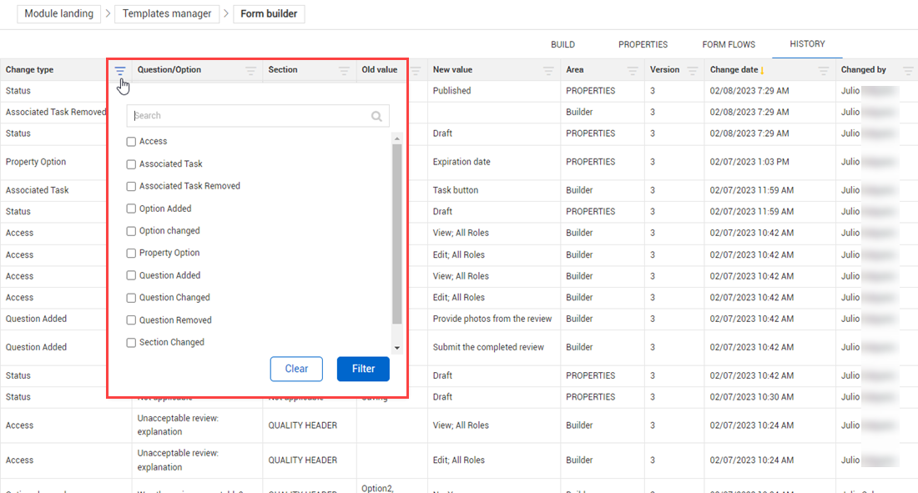Viewport: 918px width, 493px height.
Task: Click the magnifier icon in search box
Action: pos(377,117)
